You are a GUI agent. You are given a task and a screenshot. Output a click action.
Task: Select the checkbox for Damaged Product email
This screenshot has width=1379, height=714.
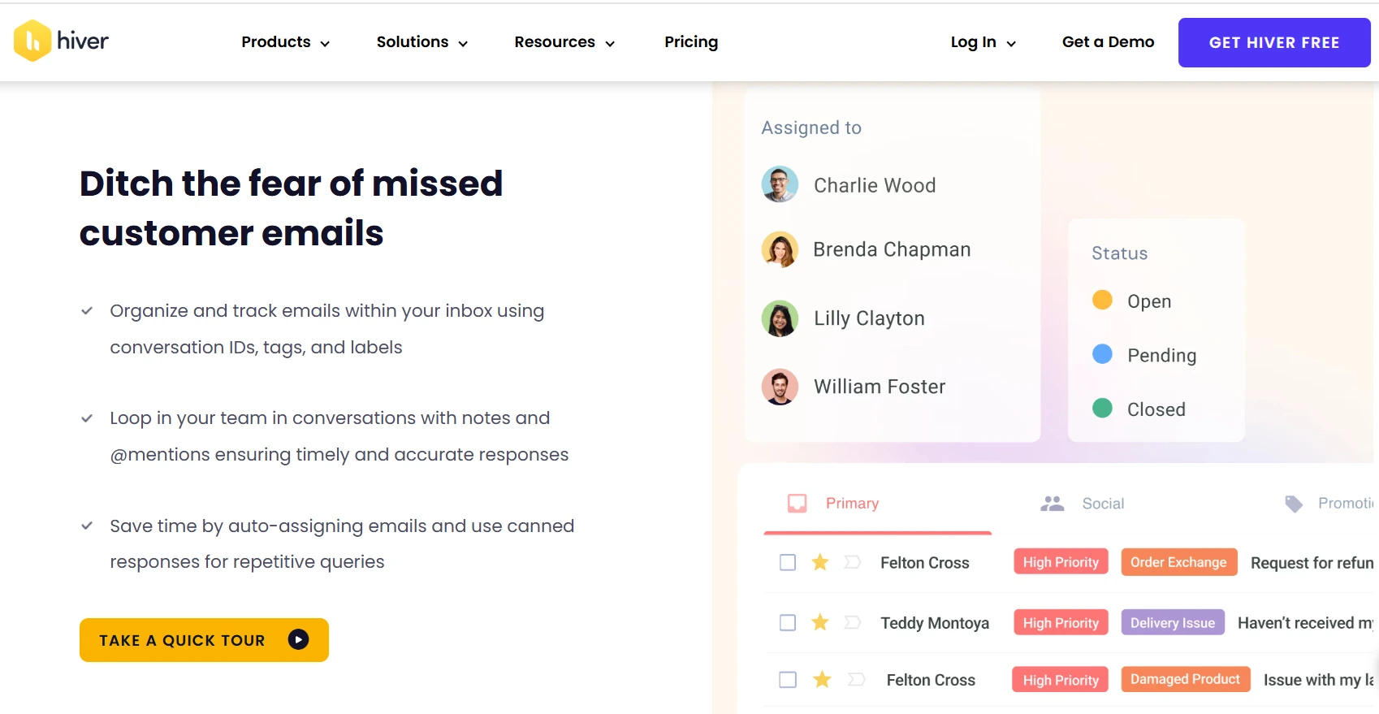(x=788, y=679)
